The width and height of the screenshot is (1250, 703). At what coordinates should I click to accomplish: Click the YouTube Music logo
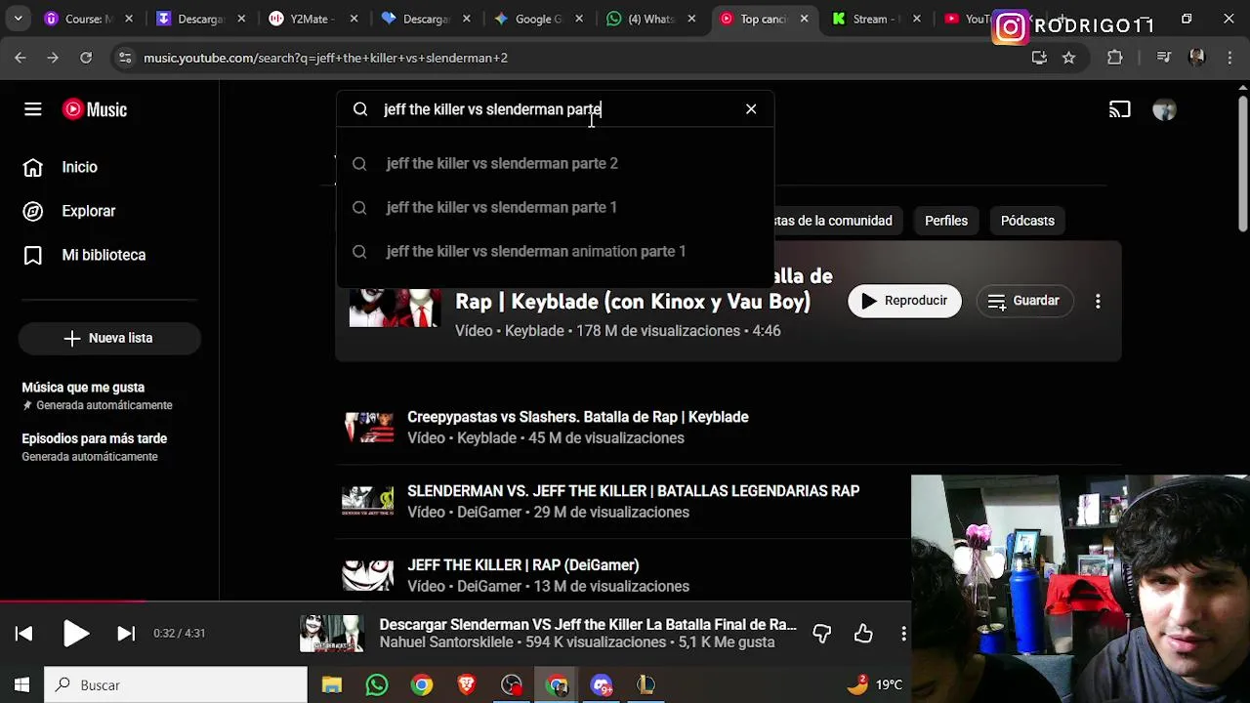tap(95, 109)
